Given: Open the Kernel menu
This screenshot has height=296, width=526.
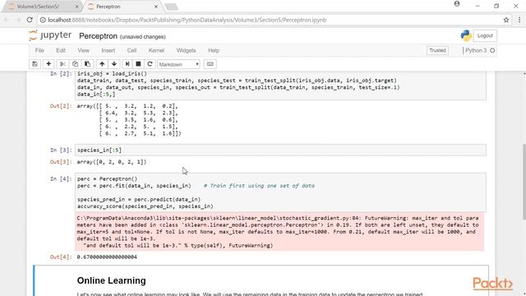Looking at the screenshot, I should point(156,50).
